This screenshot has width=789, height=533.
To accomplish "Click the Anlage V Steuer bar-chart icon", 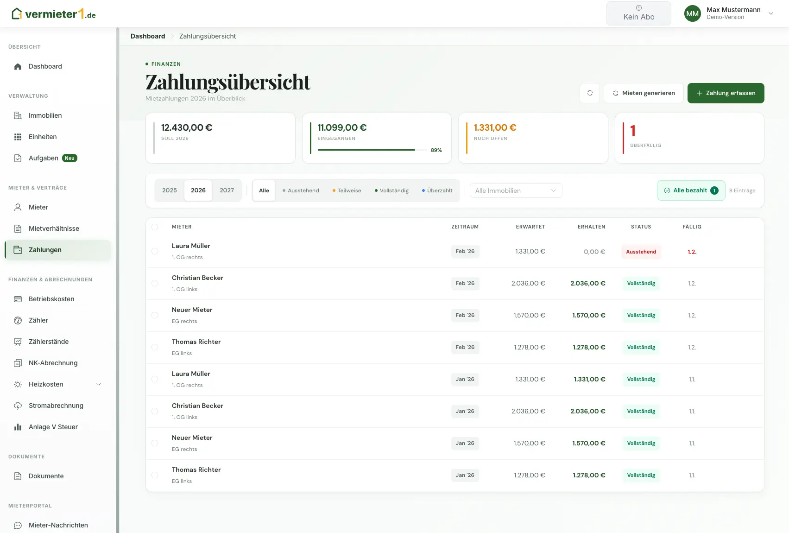I will click(x=18, y=427).
